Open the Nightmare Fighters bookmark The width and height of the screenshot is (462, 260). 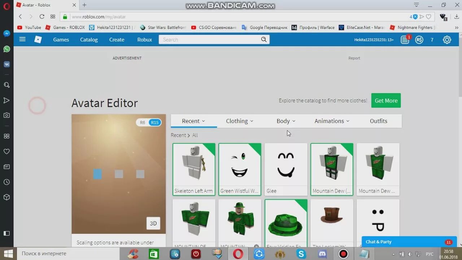413,27
